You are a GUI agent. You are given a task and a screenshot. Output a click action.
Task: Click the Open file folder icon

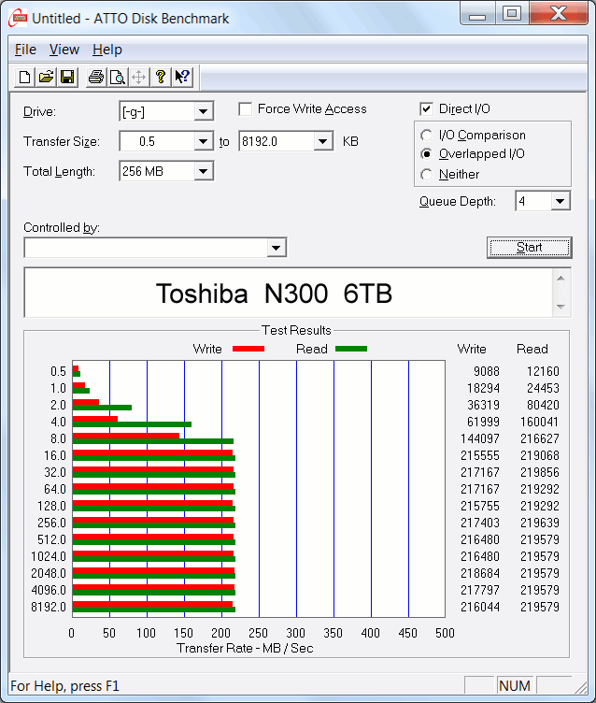46,77
